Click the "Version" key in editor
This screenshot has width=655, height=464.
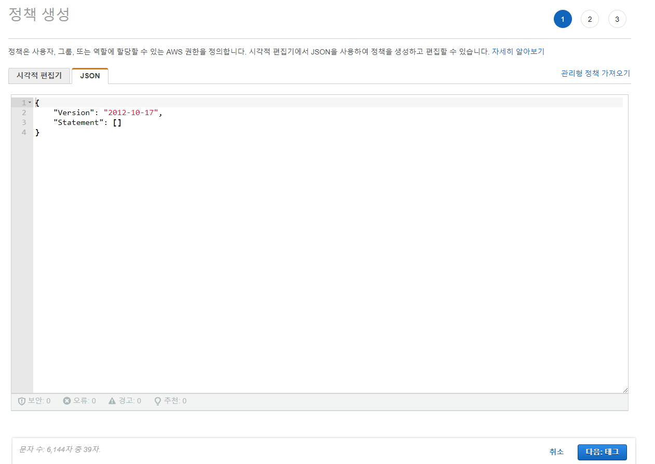click(x=74, y=113)
